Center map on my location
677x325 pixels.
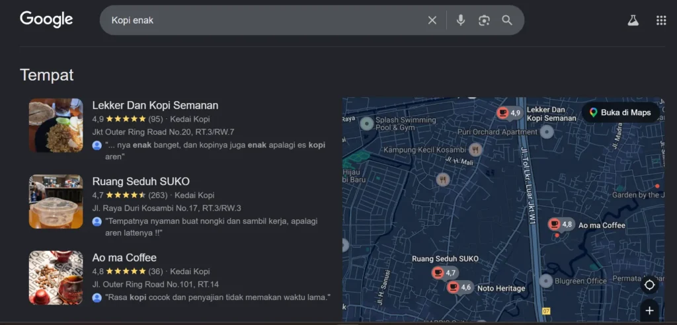[649, 285]
